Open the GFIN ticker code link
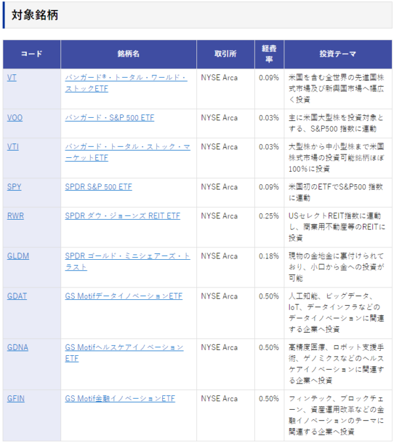 [x=16, y=399]
